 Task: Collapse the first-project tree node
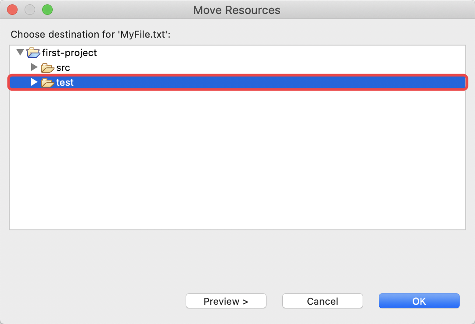click(x=20, y=52)
